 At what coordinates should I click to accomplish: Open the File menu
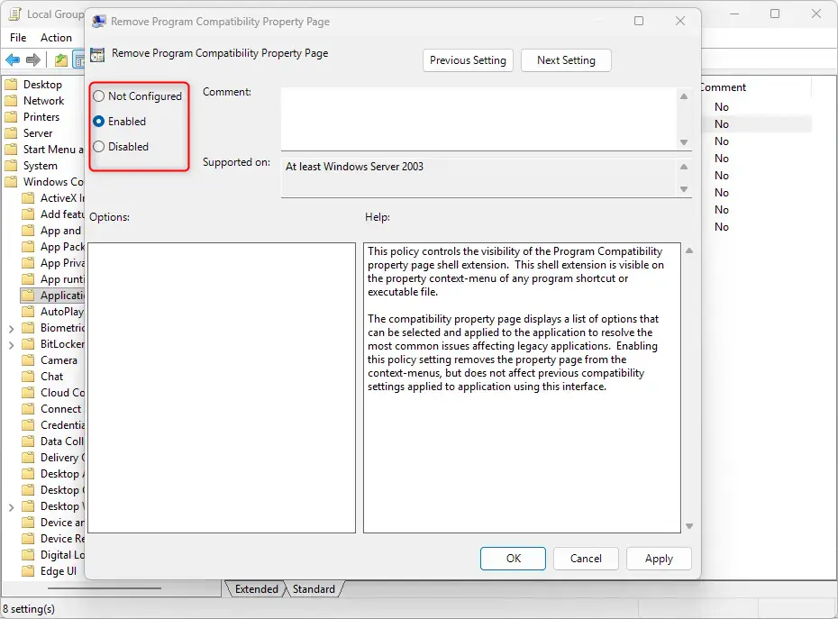point(18,38)
